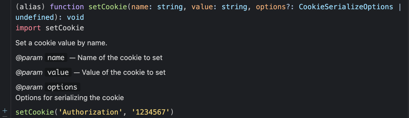
Task: Click the red import keyword
Action: (x=28, y=28)
